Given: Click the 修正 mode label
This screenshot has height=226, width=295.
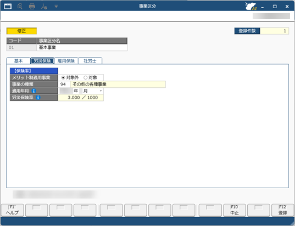Looking at the screenshot, I should click(21, 31).
